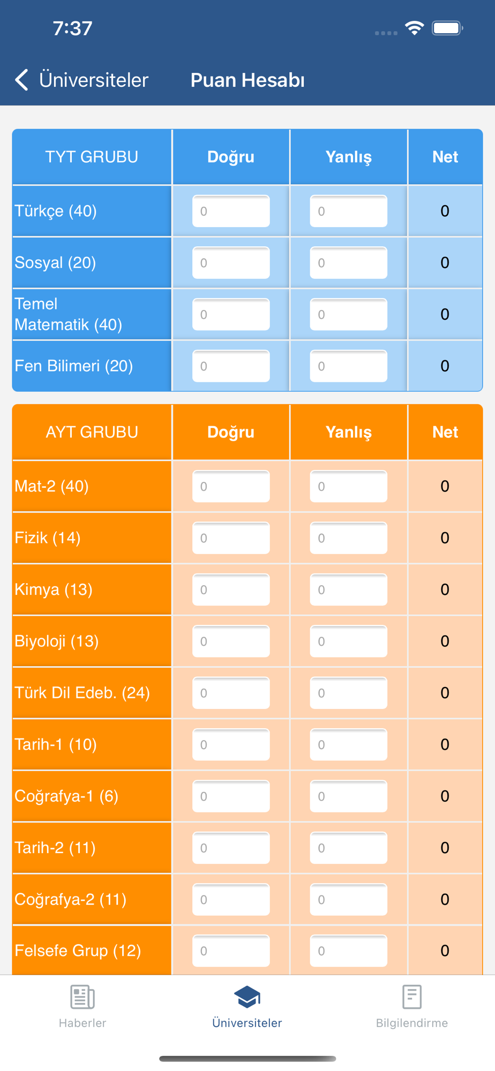Viewport: 495px width, 1071px height.
Task: Select the Üniversiteler graduation cap icon
Action: (x=247, y=997)
